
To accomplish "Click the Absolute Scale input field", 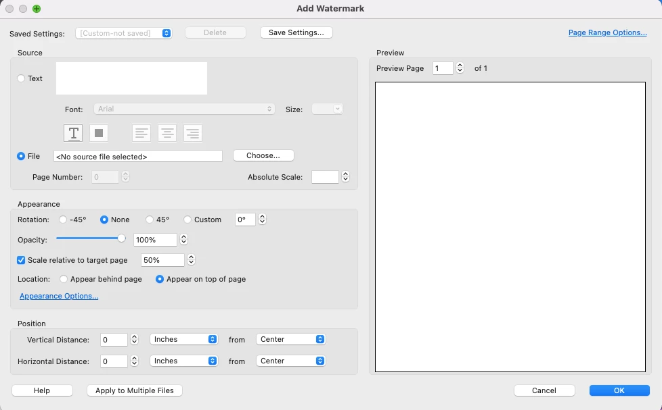I will [x=325, y=177].
